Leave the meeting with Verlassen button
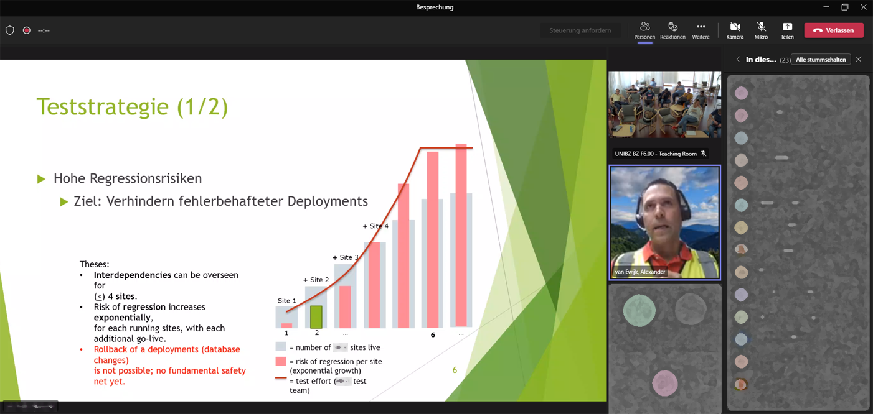 [x=833, y=30]
